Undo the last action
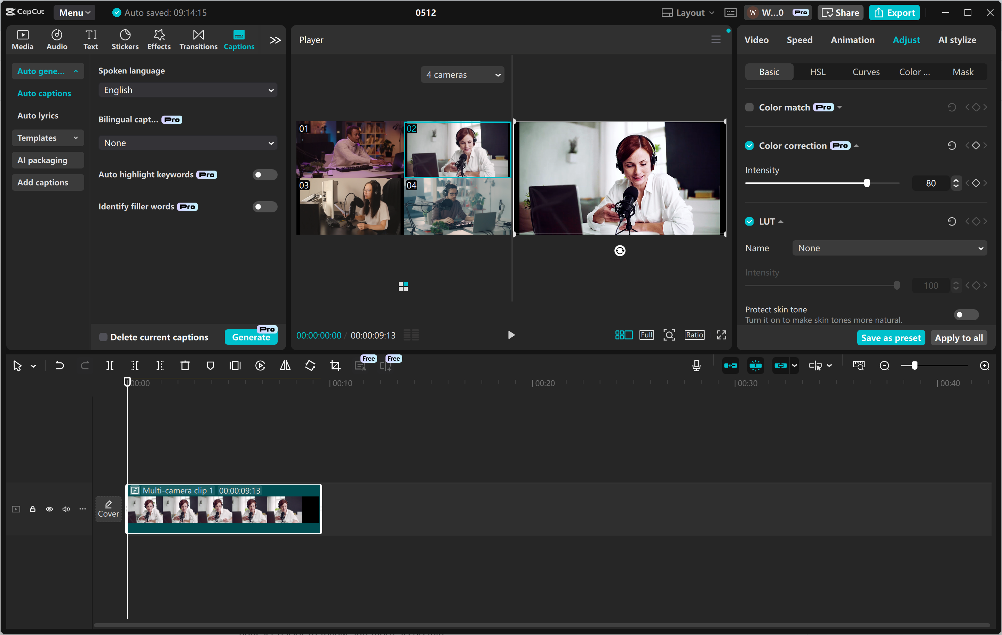 point(59,365)
